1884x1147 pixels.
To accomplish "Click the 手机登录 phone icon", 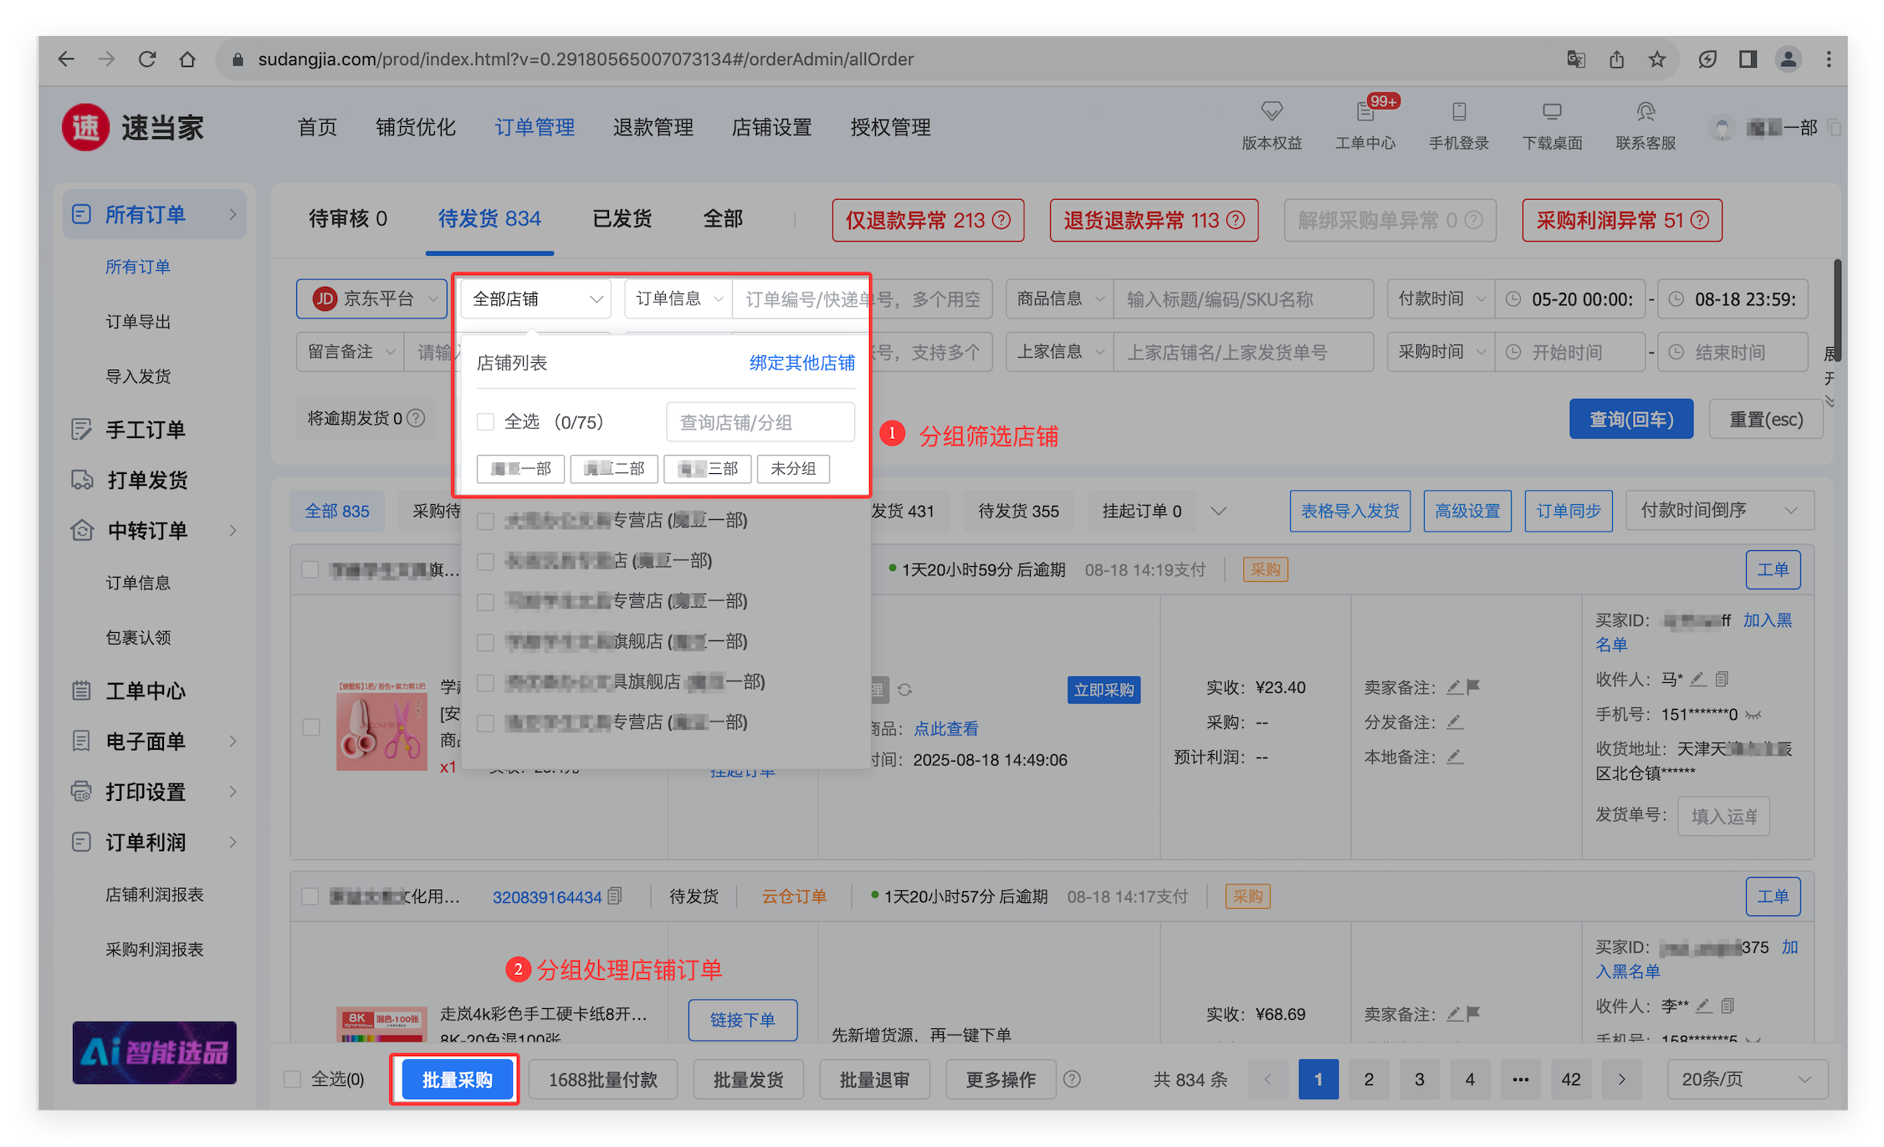I will click(x=1459, y=112).
